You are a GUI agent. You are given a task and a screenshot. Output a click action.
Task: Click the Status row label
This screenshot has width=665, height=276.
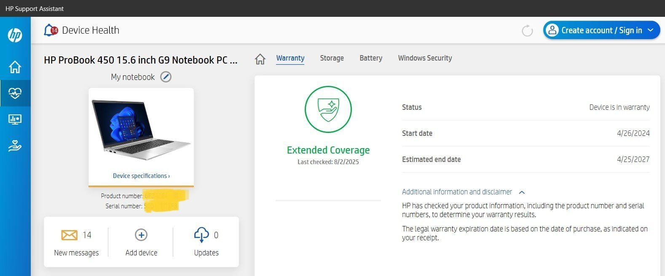point(412,107)
